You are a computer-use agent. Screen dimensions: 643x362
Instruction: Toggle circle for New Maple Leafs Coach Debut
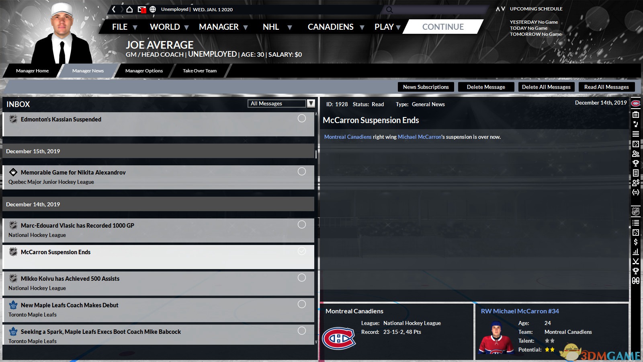(302, 304)
